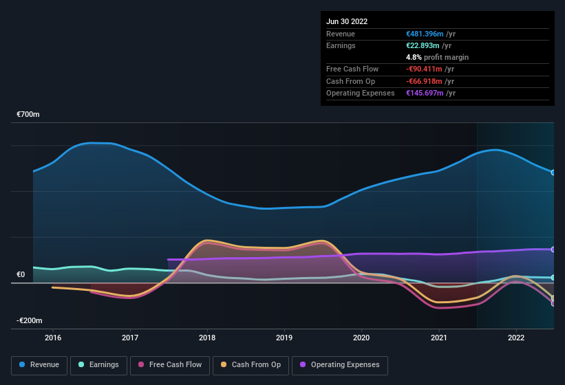Viewport: 565px width, 385px height.
Task: Select the 2019 x-axis label
Action: pyautogui.click(x=284, y=338)
